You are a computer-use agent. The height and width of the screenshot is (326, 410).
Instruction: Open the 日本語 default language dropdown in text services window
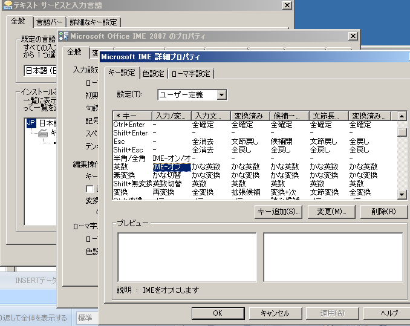click(40, 71)
